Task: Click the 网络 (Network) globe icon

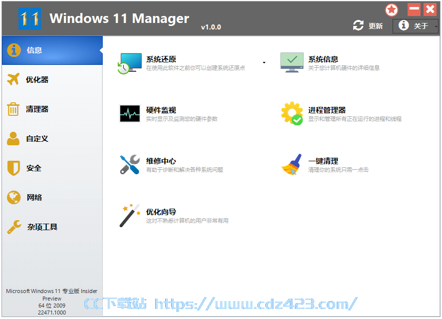Action: point(13,197)
